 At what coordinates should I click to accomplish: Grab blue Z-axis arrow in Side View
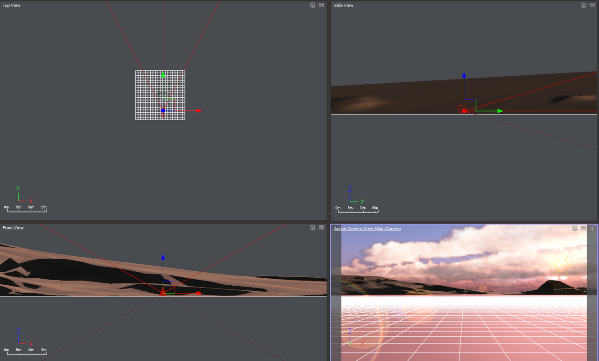tap(464, 75)
